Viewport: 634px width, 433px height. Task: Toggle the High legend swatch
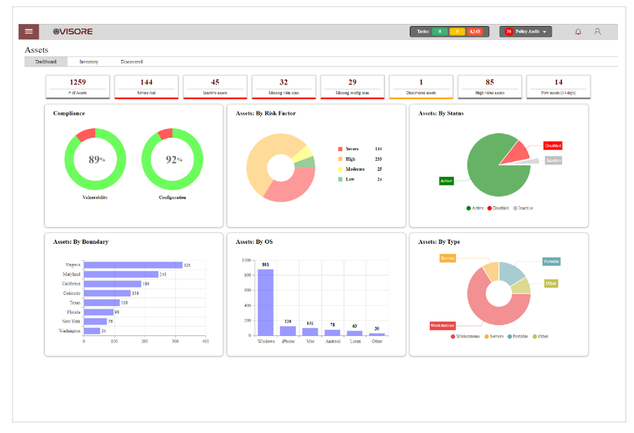pyautogui.click(x=340, y=159)
